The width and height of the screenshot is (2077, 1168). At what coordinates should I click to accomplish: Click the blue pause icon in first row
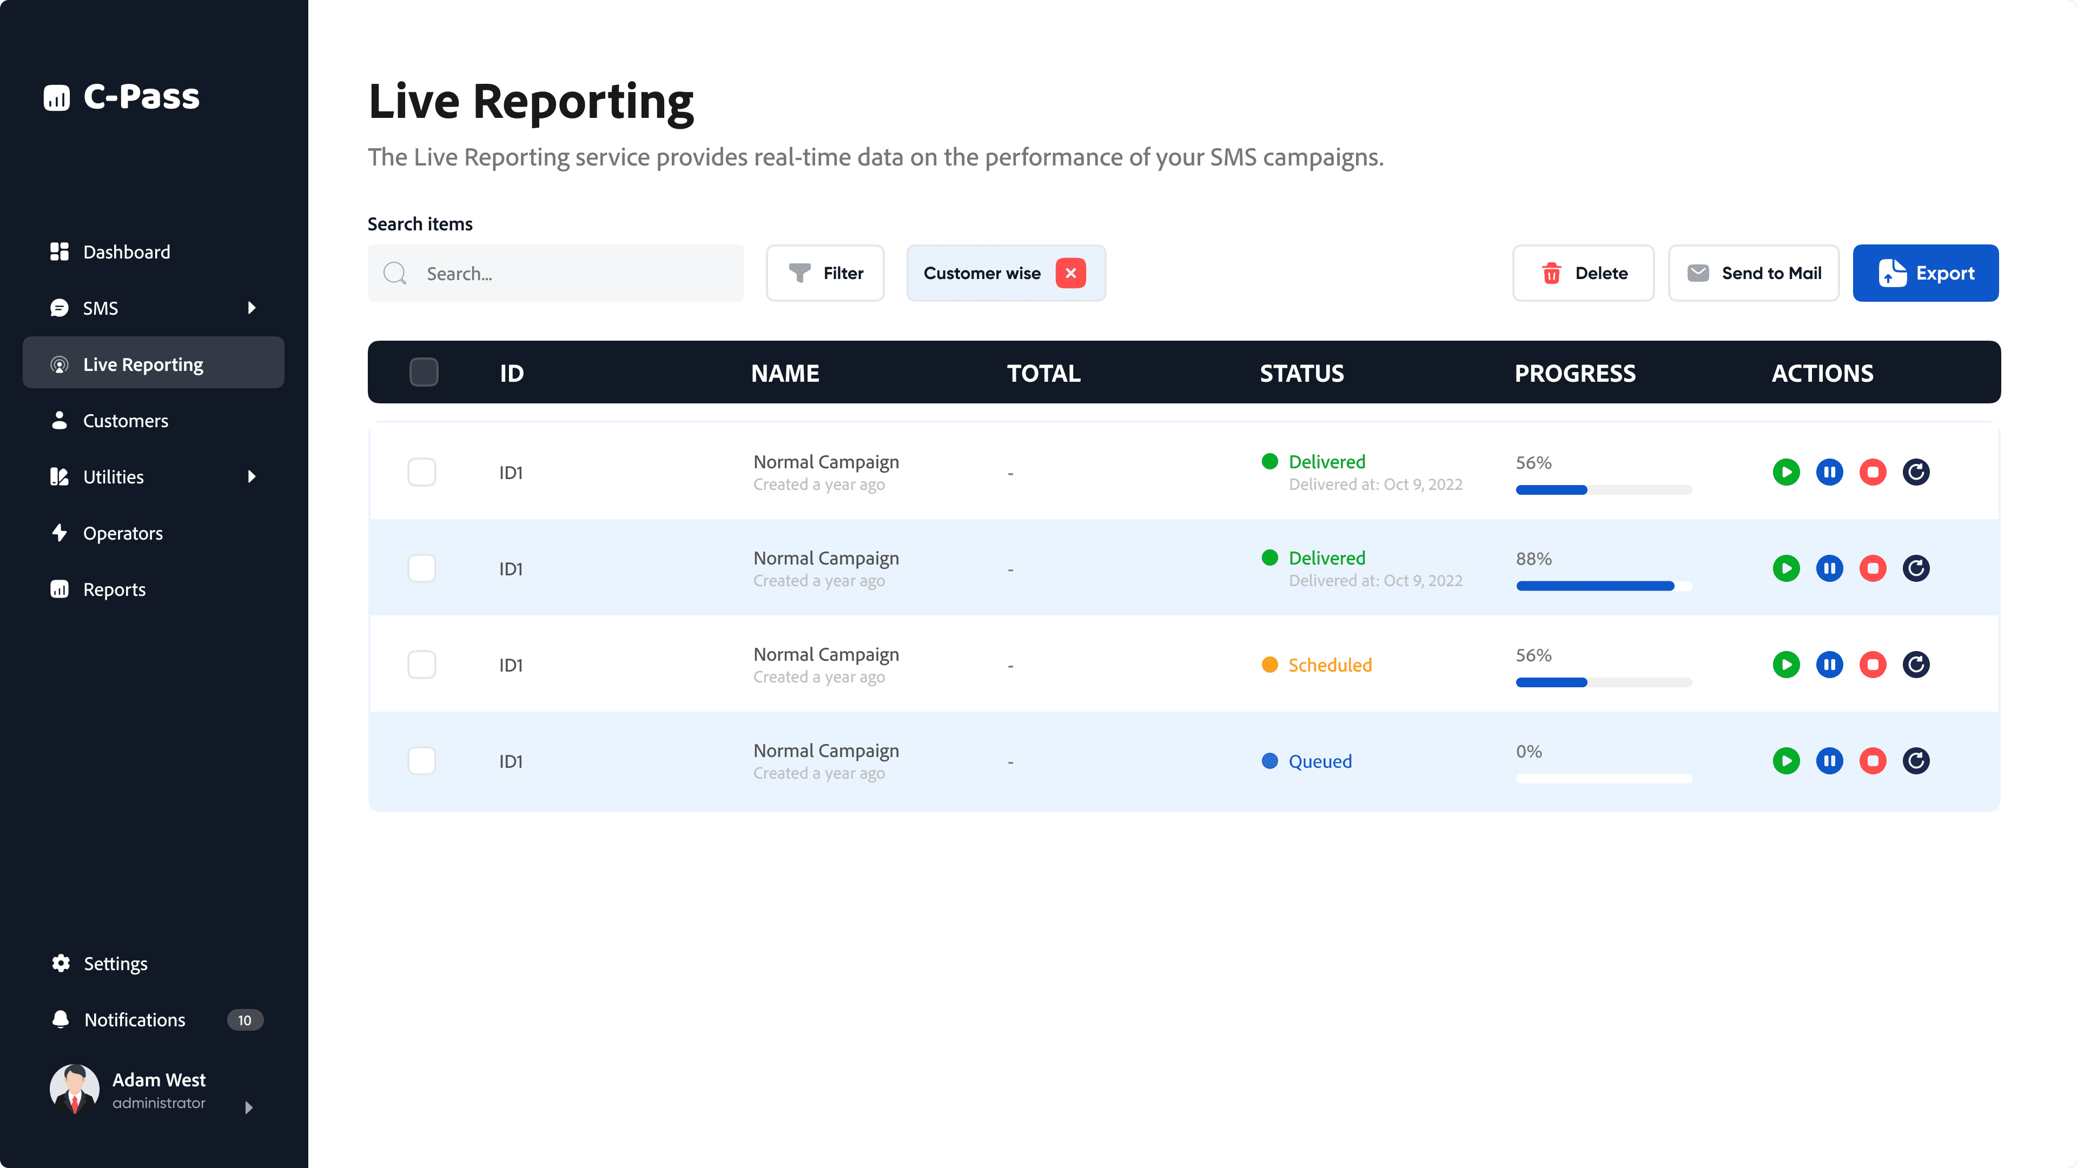(1829, 473)
